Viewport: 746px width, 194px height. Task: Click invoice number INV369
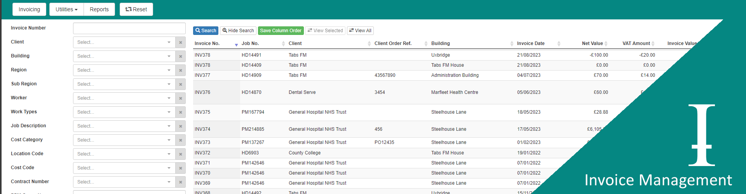(x=202, y=183)
